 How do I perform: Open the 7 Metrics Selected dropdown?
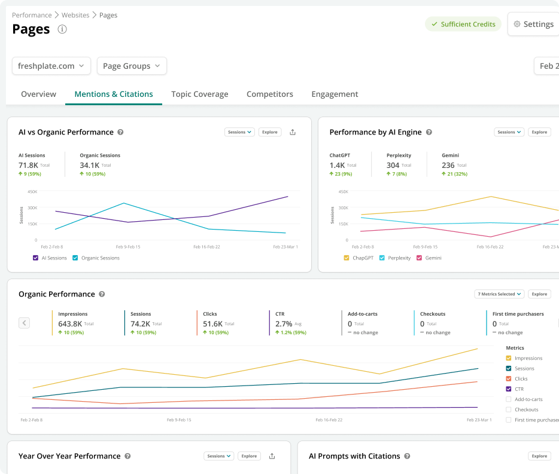click(x=500, y=294)
